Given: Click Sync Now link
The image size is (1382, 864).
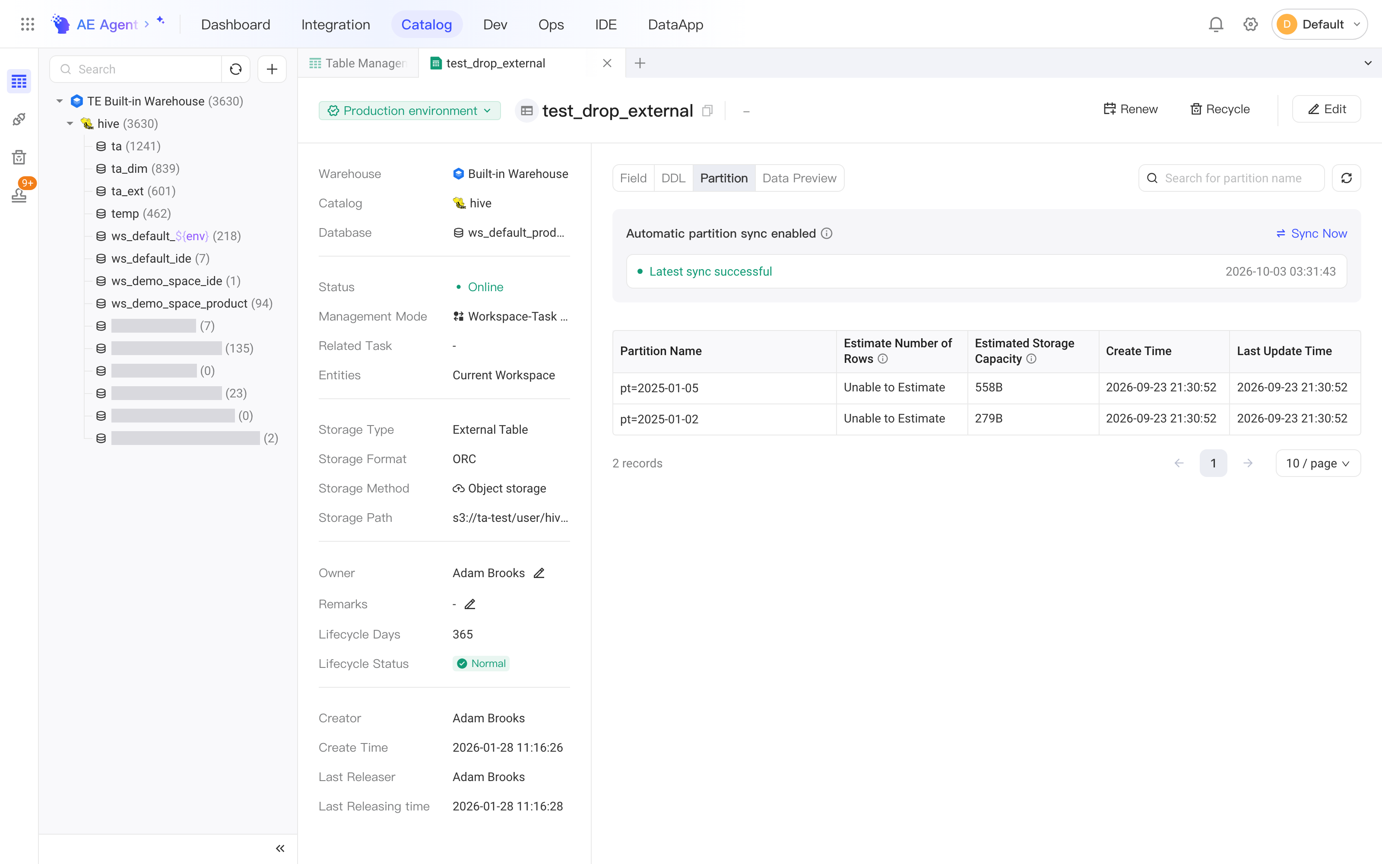Looking at the screenshot, I should pyautogui.click(x=1311, y=233).
